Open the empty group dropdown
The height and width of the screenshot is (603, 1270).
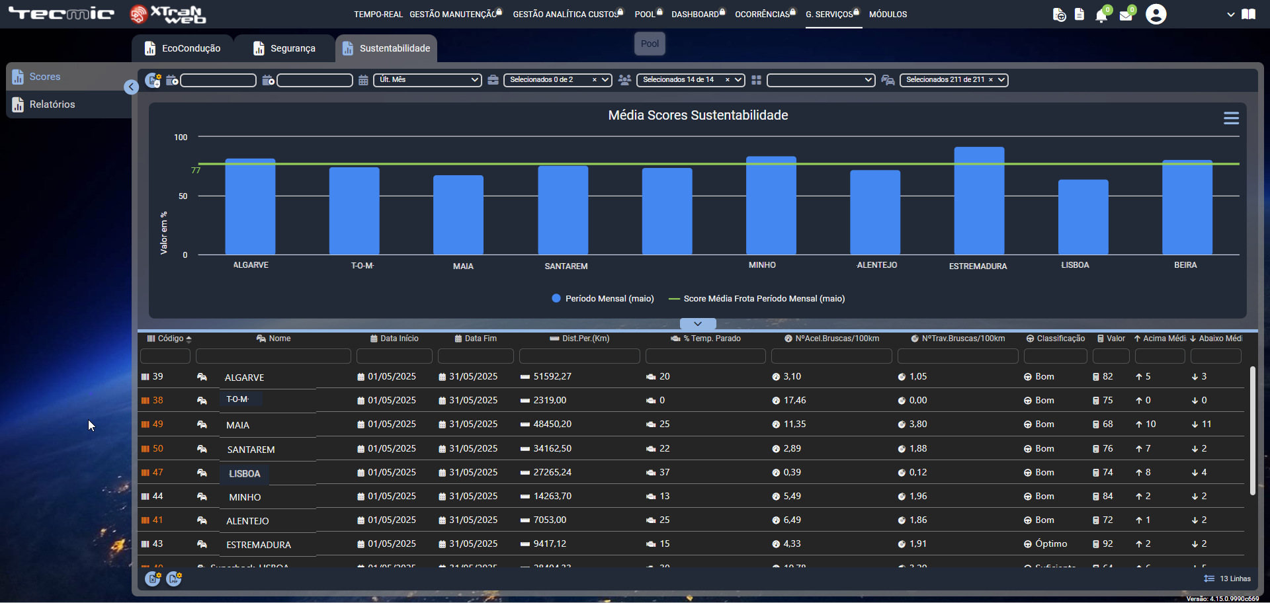click(821, 80)
